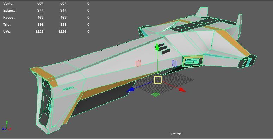Screen dimensions: 273x139
Task: Click the blue plane handle on the manipulator
Action: pyautogui.click(x=174, y=63)
